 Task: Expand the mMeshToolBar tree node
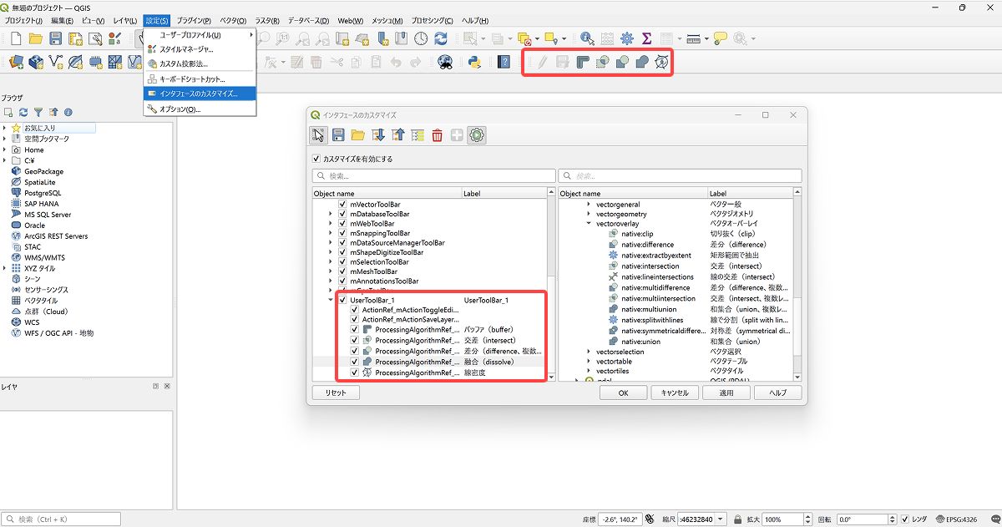[x=331, y=271]
